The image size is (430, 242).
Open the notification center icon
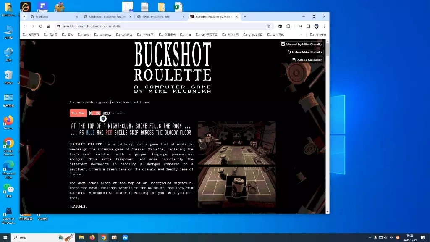422,238
